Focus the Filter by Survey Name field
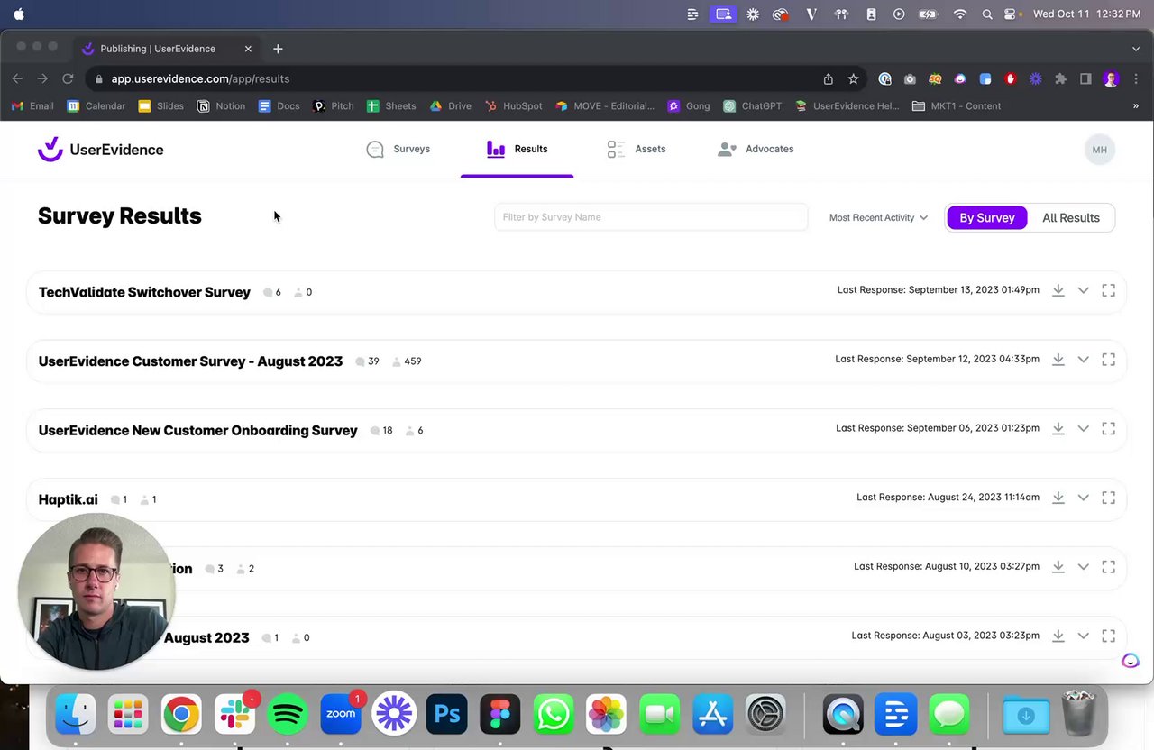 (651, 217)
